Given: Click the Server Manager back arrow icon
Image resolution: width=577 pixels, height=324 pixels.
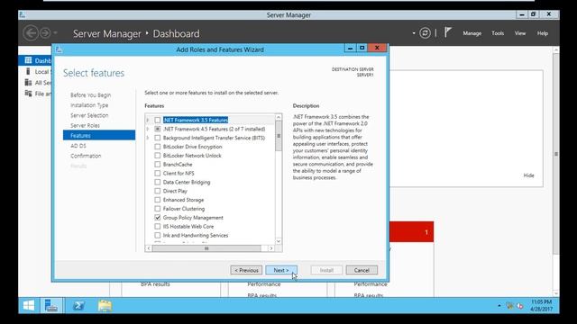Looking at the screenshot, I should [x=31, y=33].
